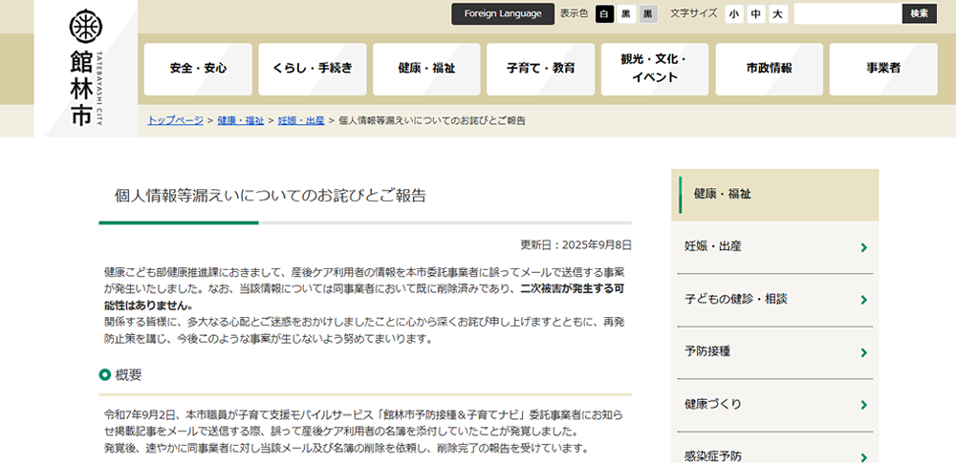Click chevron beside 感染症予防
Screen dimensions: 956x463
[x=863, y=457]
